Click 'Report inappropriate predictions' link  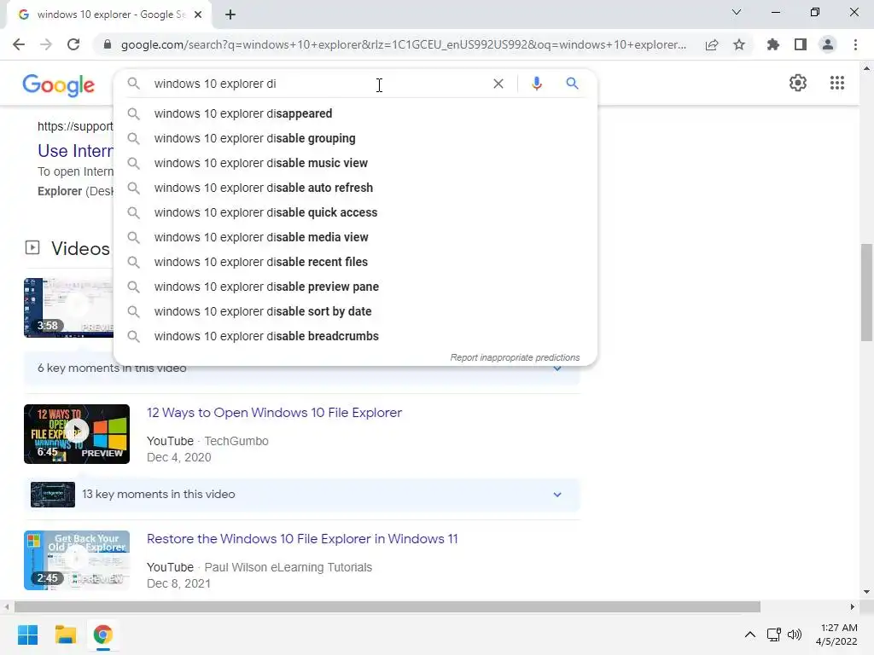click(x=515, y=357)
